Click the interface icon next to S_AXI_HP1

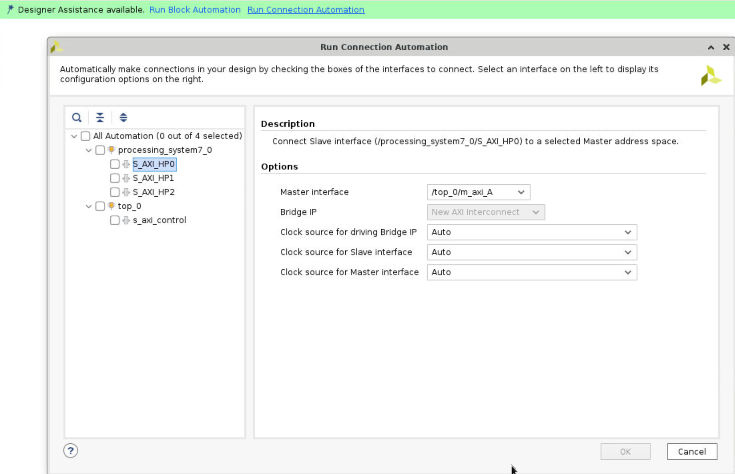point(126,178)
